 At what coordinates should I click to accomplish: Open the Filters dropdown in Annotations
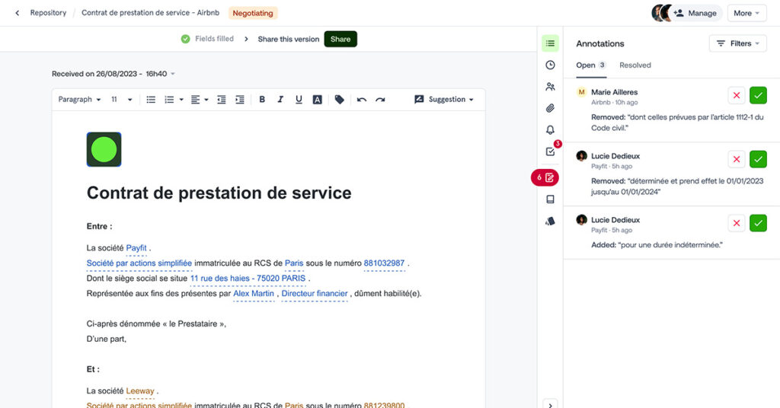(x=738, y=43)
